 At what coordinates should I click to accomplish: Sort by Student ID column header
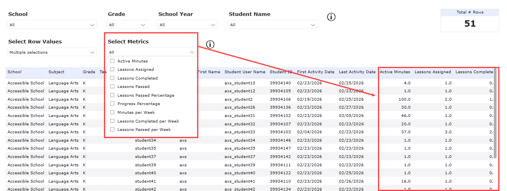coord(281,72)
